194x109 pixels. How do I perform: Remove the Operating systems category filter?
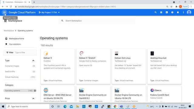click(35, 91)
